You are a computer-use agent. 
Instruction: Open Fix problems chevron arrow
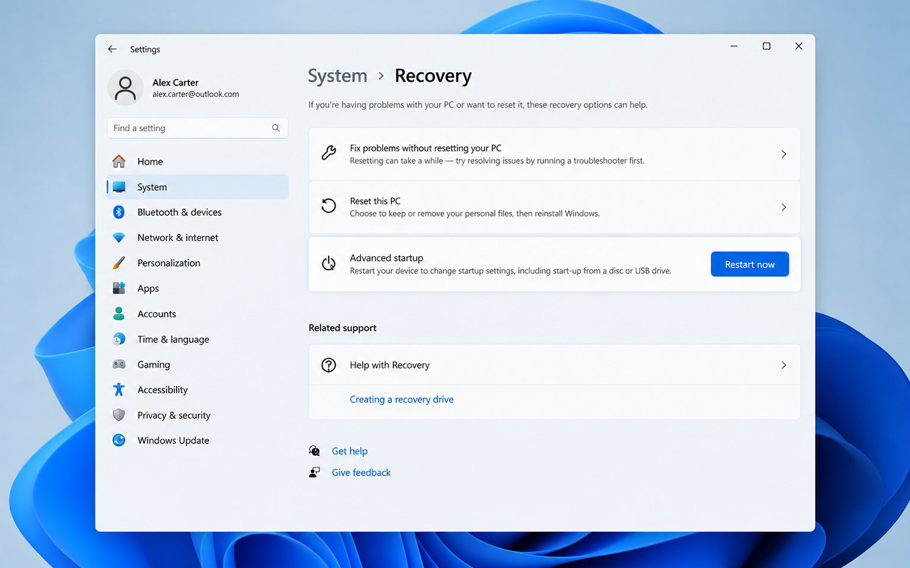click(x=784, y=154)
